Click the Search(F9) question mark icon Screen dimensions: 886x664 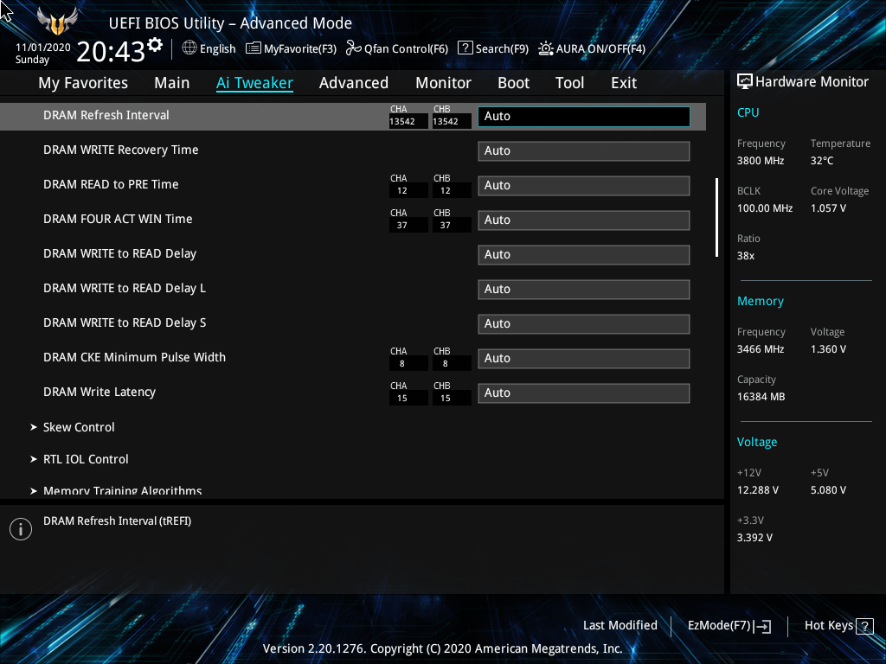pos(465,48)
